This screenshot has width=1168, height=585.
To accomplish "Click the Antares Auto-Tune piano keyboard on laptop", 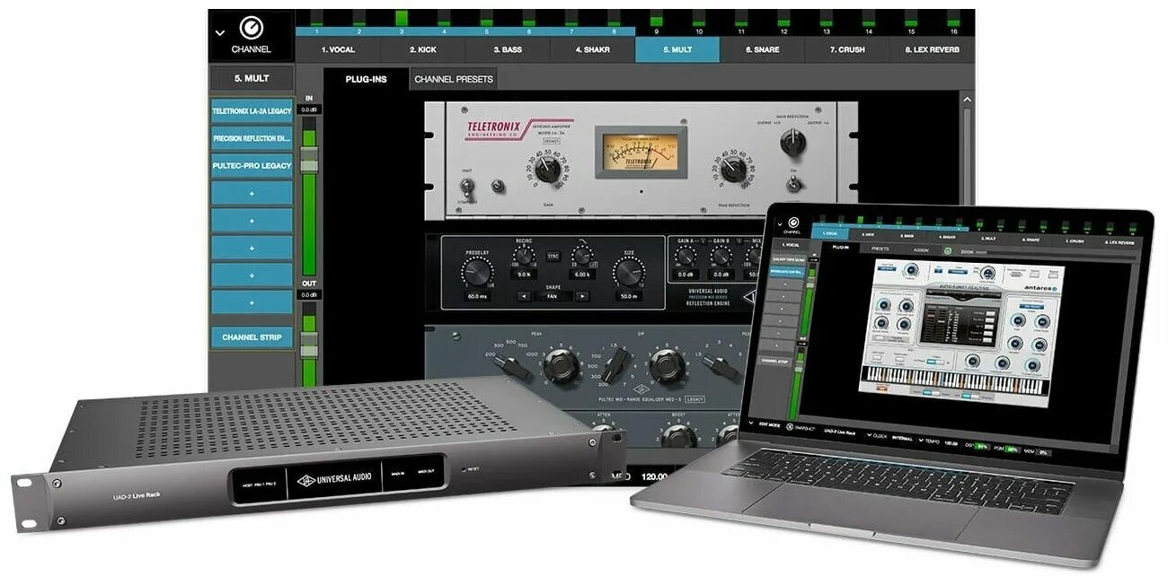I will click(x=954, y=380).
